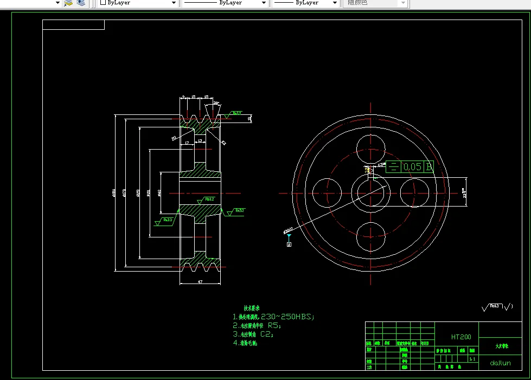Viewport: 531px width, 380px height.
Task: Click the layer previous icon
Action: click(81, 3)
